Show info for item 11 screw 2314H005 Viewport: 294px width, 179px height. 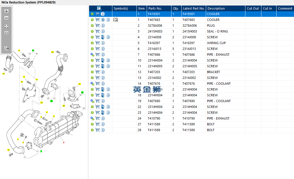tap(108, 66)
